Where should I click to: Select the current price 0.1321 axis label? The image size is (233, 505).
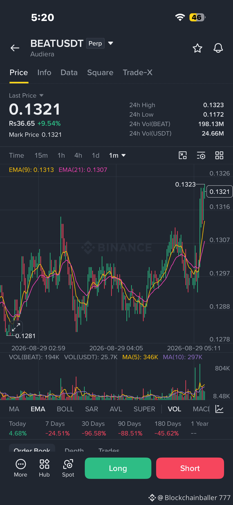point(219,192)
